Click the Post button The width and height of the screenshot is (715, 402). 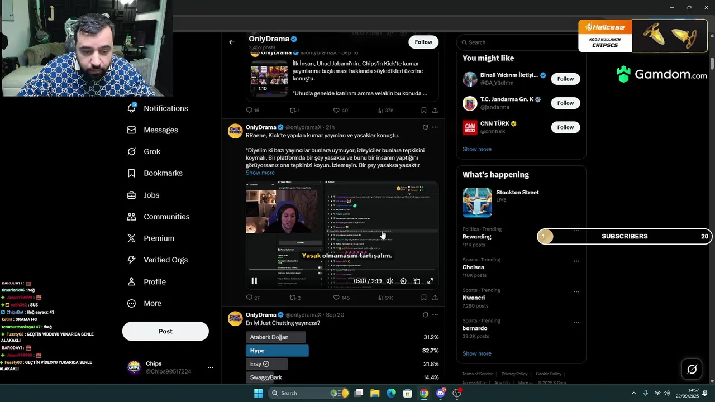165,331
